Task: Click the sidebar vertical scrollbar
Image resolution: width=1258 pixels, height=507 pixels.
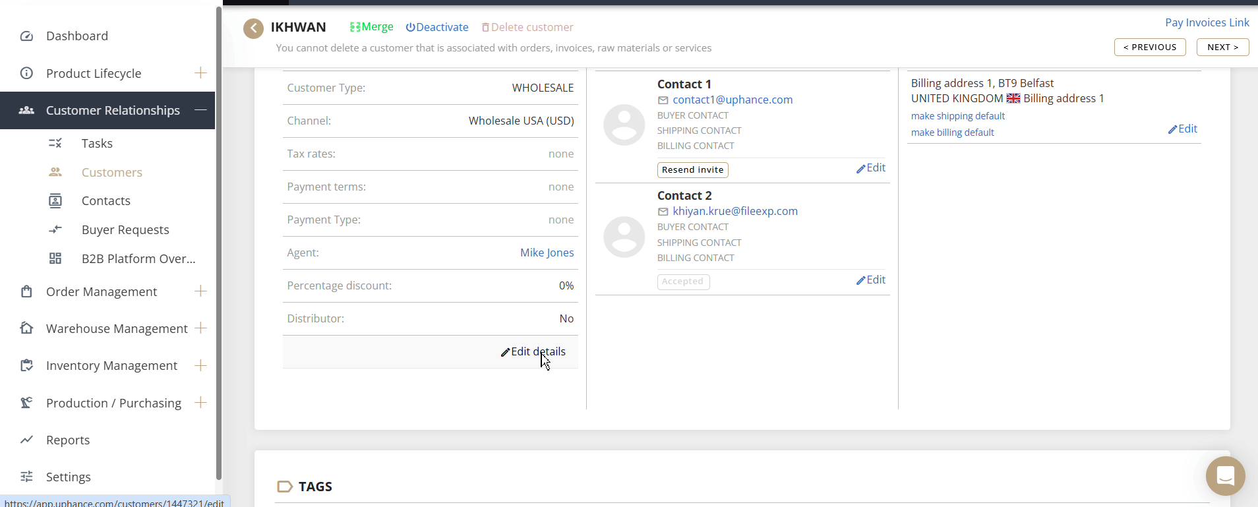Action: (x=219, y=244)
